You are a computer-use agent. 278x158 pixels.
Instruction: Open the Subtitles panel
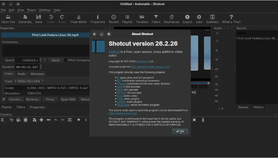(212, 19)
